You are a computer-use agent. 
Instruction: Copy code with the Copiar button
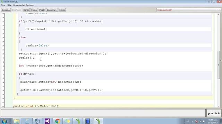(34, 10)
